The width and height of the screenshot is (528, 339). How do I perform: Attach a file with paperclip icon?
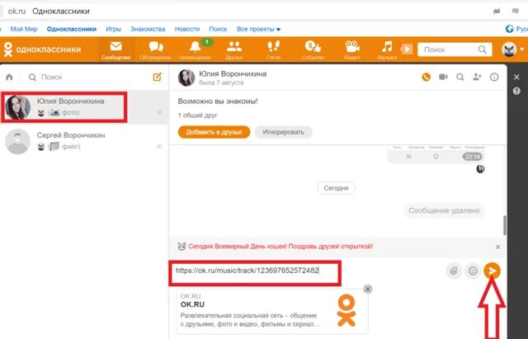453,271
